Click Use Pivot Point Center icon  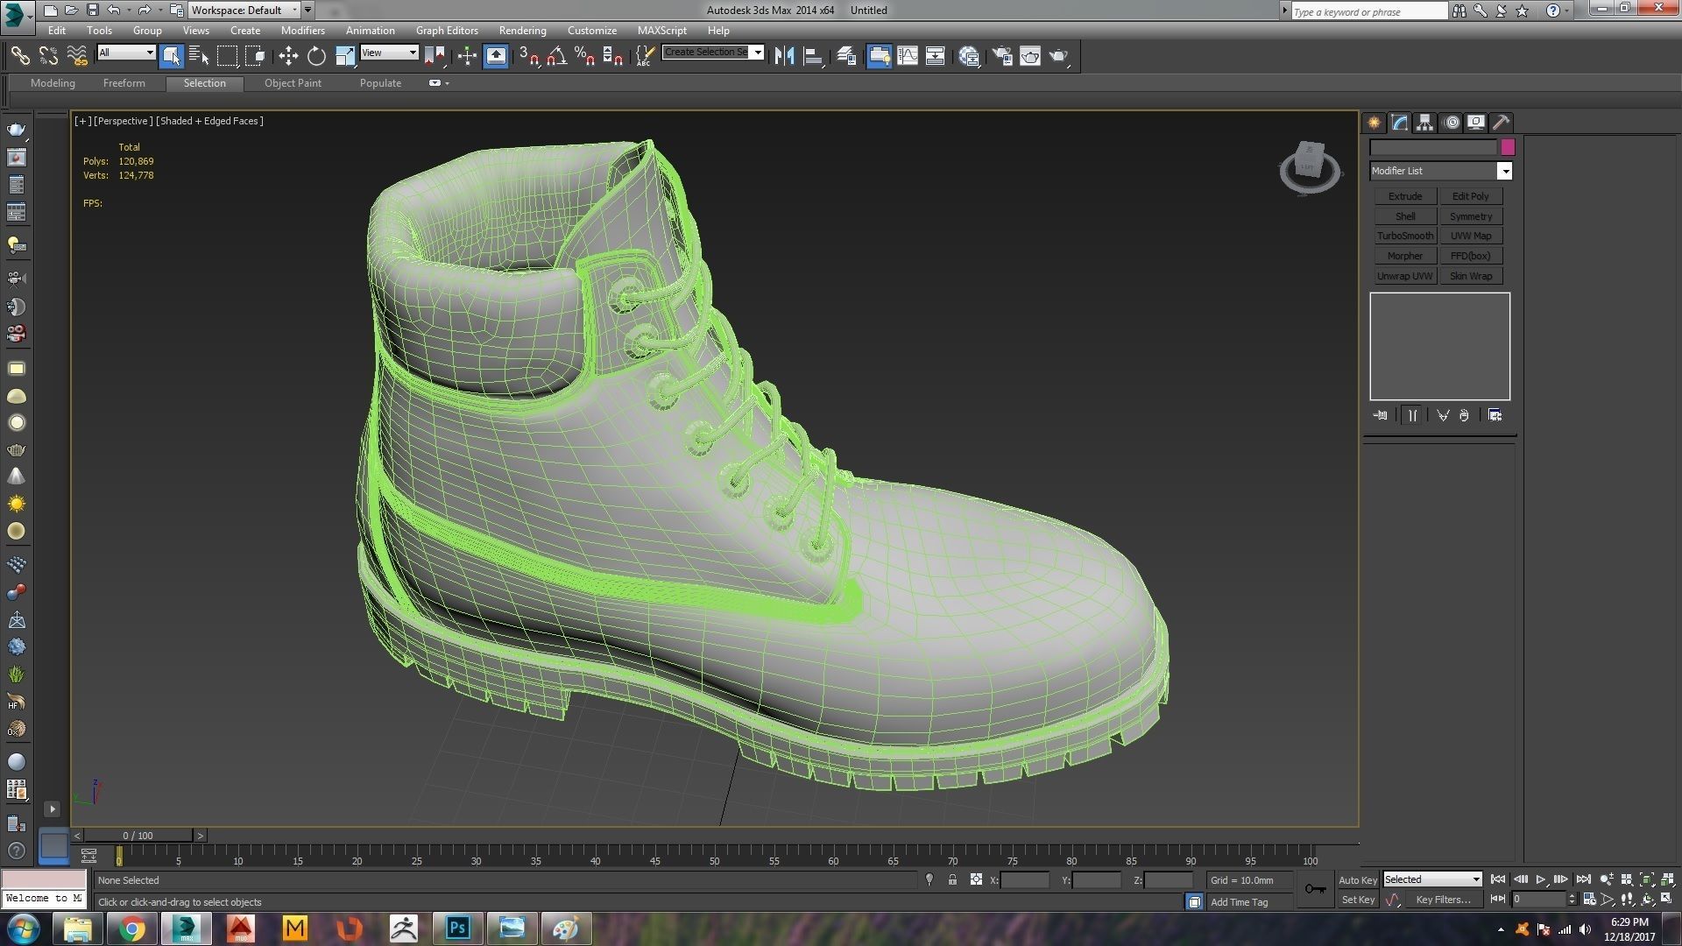pos(435,56)
